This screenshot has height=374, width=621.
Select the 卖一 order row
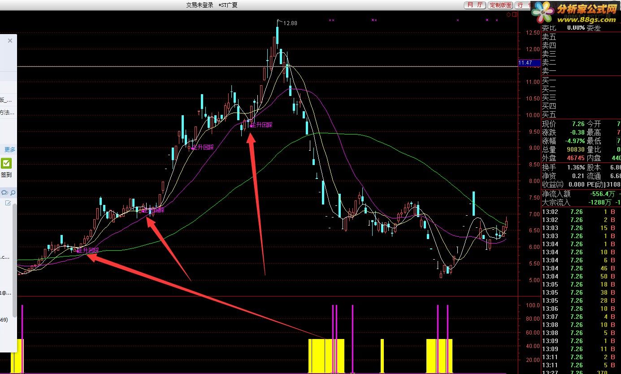pyautogui.click(x=581, y=71)
